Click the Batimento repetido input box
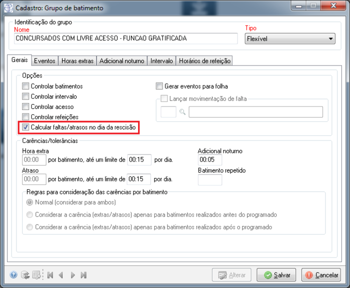 209,180
